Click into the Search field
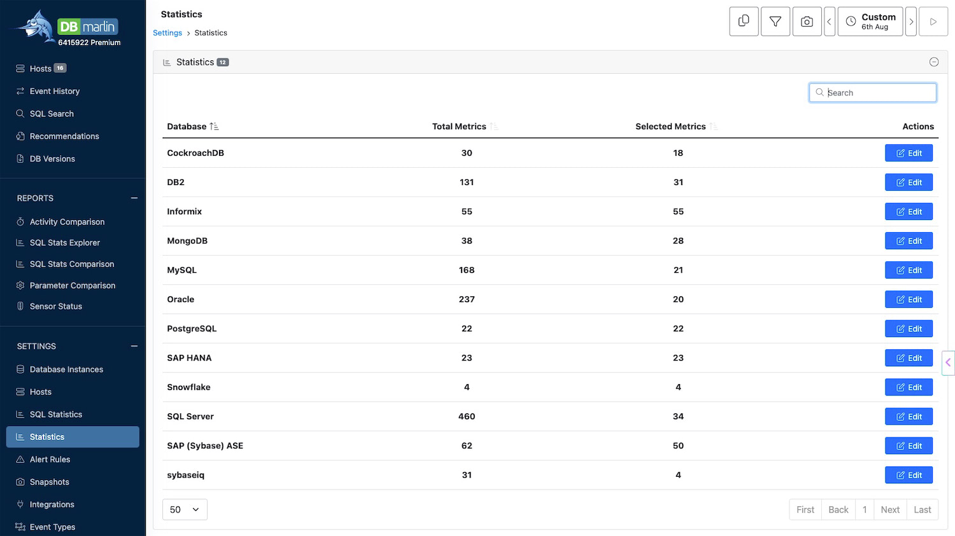The width and height of the screenshot is (955, 536). (873, 93)
